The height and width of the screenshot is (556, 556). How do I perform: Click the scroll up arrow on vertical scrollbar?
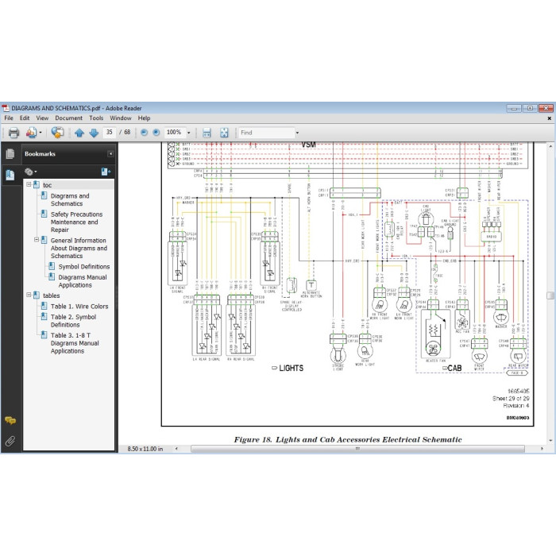click(551, 145)
